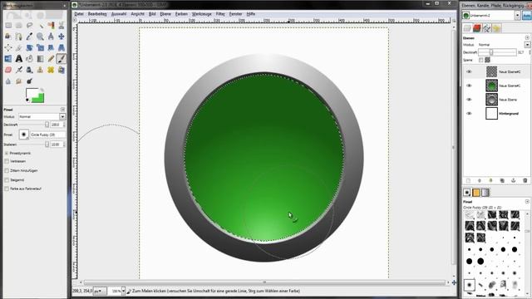The image size is (532, 299).
Task: Open the zoom percentage dropdown
Action: (x=123, y=291)
